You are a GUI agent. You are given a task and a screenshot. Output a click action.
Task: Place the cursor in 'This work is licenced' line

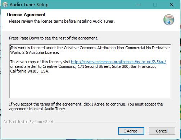(x=90, y=48)
